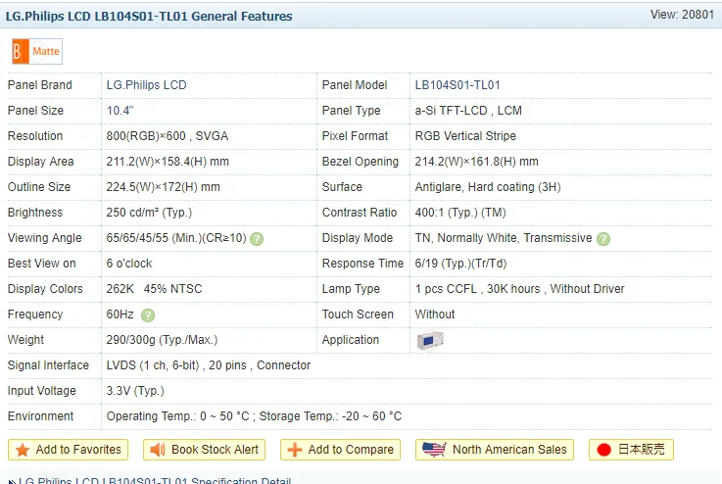This screenshot has width=722, height=484.
Task: Click contrast ratio 400:1 (Typ.) (TM)
Action: coord(460,213)
